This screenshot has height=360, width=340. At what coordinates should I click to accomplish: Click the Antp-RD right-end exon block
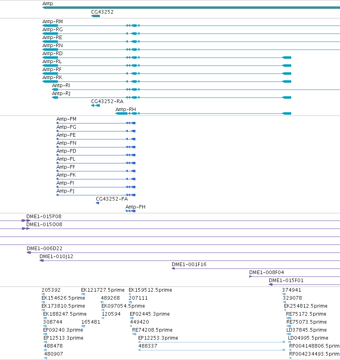(x=286, y=58)
